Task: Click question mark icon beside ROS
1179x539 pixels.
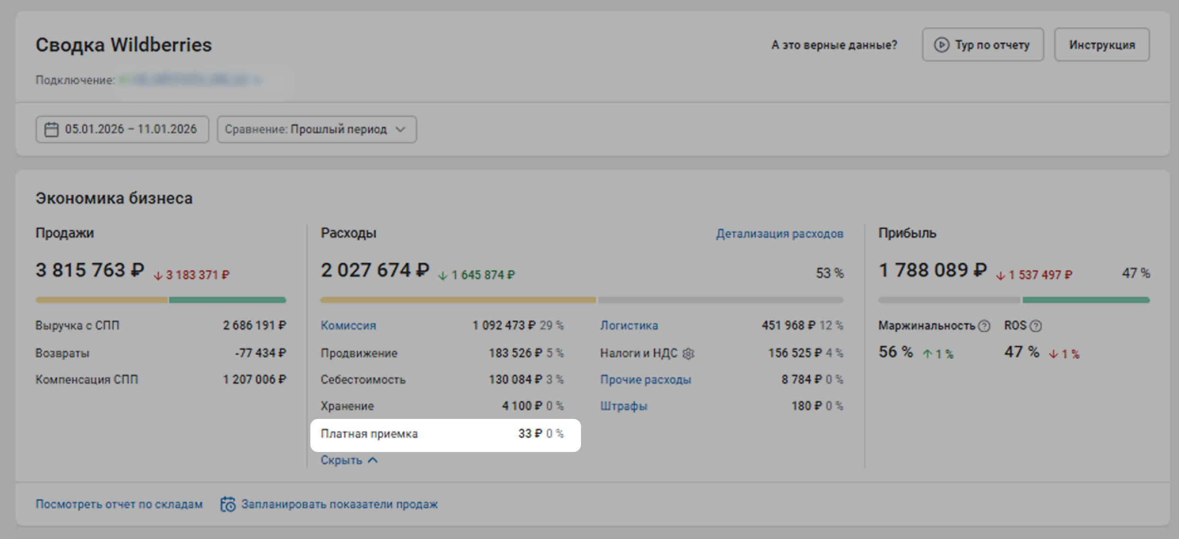Action: [1036, 326]
